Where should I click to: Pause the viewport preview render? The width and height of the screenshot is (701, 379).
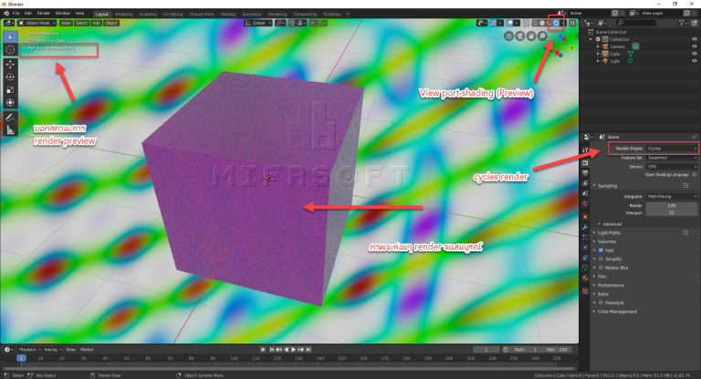tap(572, 23)
